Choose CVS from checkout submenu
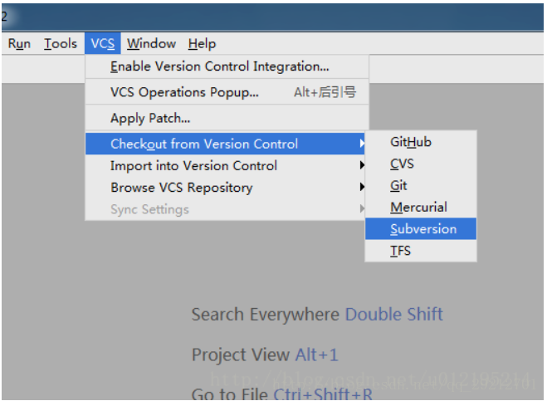547x401 pixels. (x=402, y=164)
